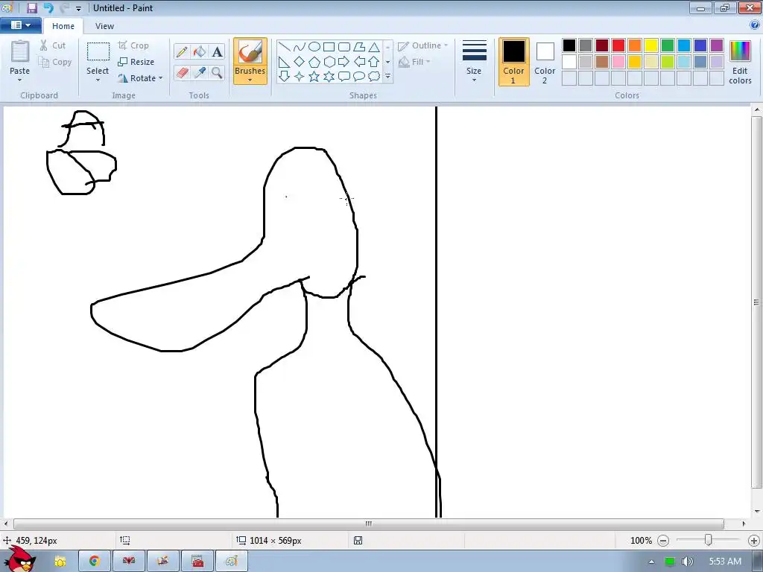Screen dimensions: 763x572
Task: Click the Save icon in title bar
Action: coord(31,7)
